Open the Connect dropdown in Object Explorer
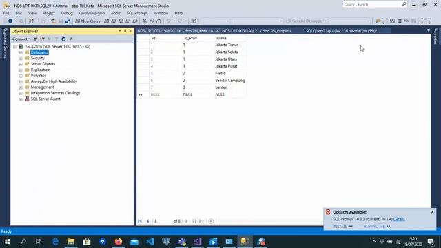441x248 pixels. [21, 39]
